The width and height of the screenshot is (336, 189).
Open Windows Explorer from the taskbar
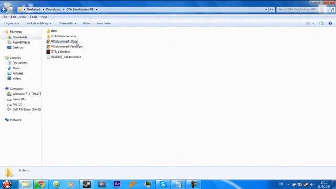click(x=26, y=184)
